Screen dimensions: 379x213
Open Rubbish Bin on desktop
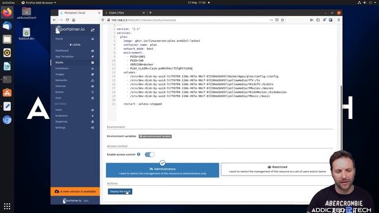pos(26,34)
